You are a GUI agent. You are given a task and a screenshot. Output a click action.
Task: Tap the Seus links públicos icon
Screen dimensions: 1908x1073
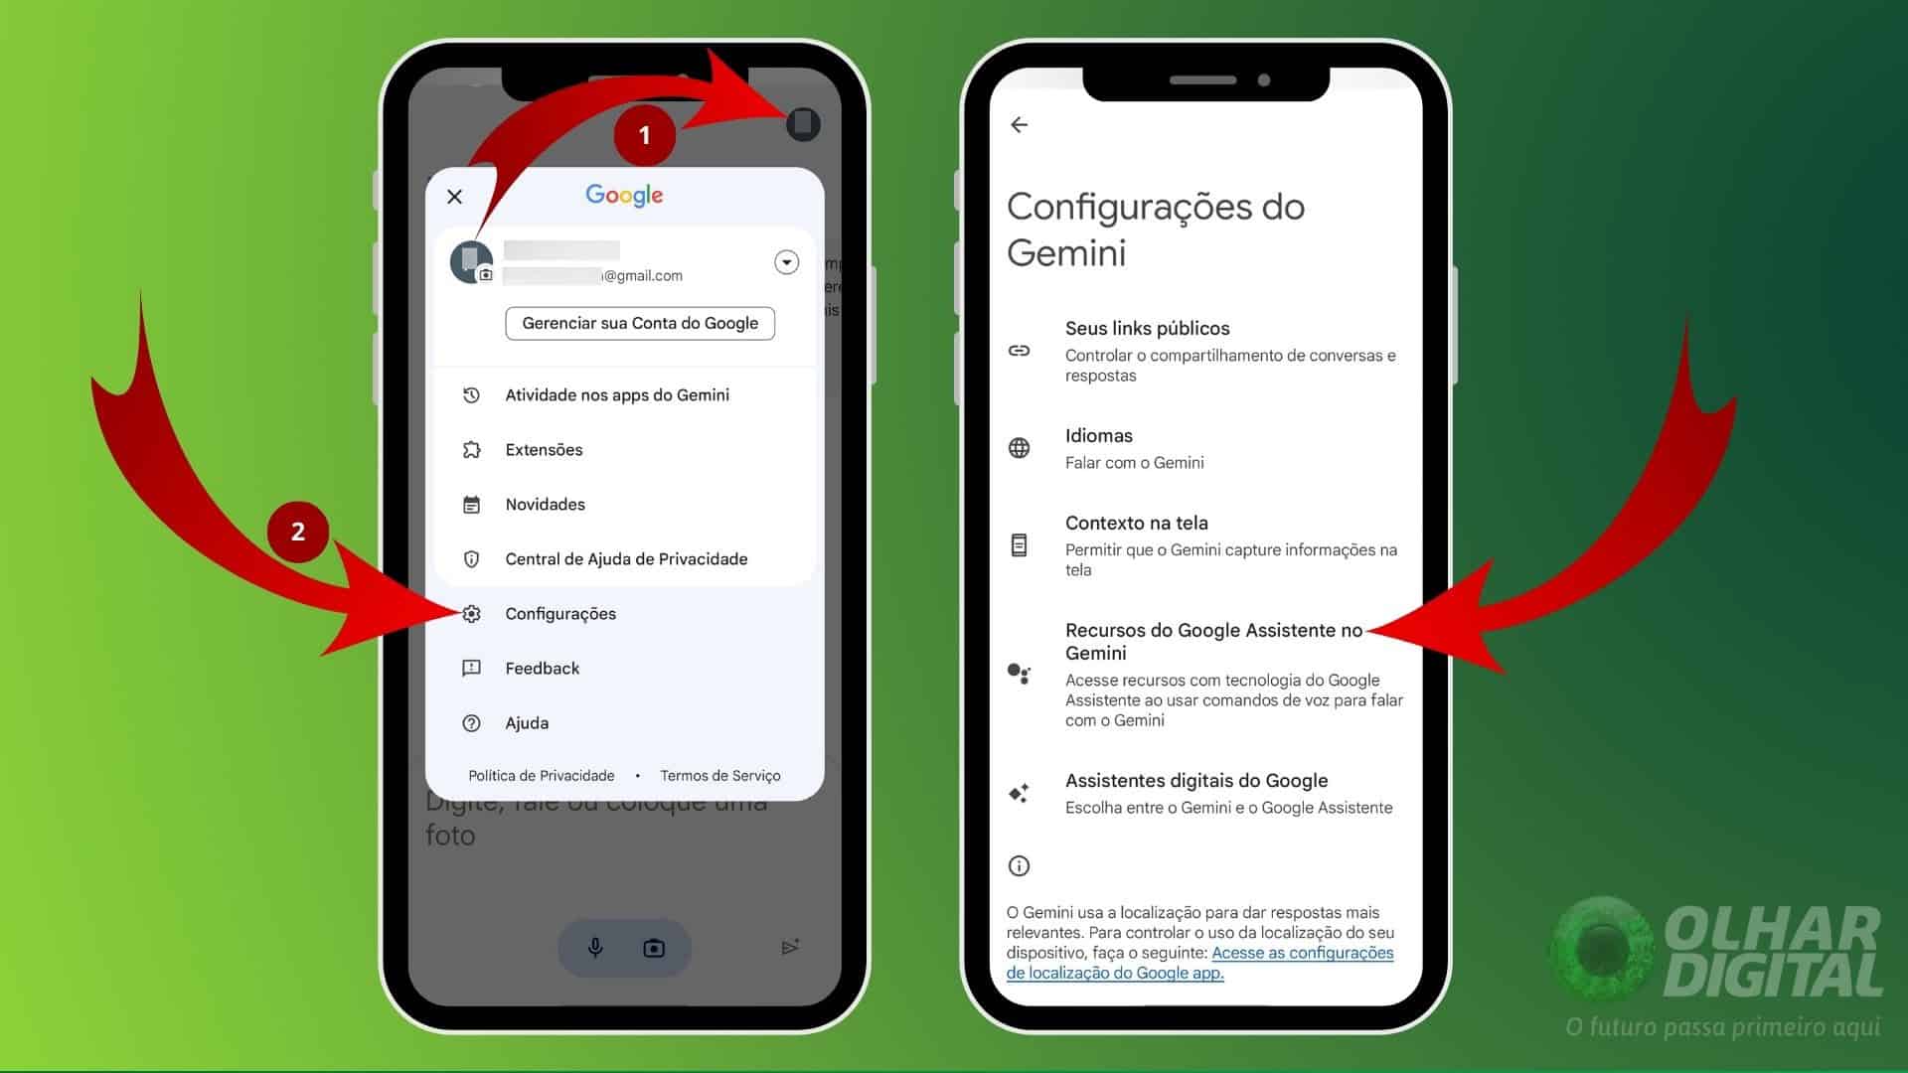pyautogui.click(x=1021, y=350)
